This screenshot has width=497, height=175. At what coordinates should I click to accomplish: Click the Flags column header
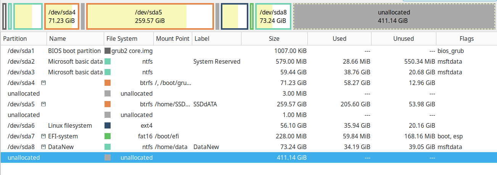pos(466,39)
